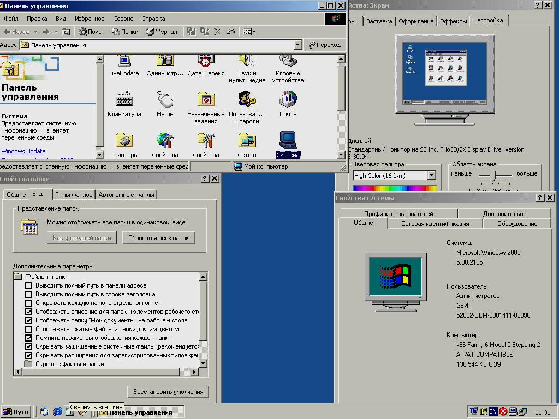Click the Папки toolbar button
Image resolution: width=559 pixels, height=419 pixels.
(x=125, y=32)
